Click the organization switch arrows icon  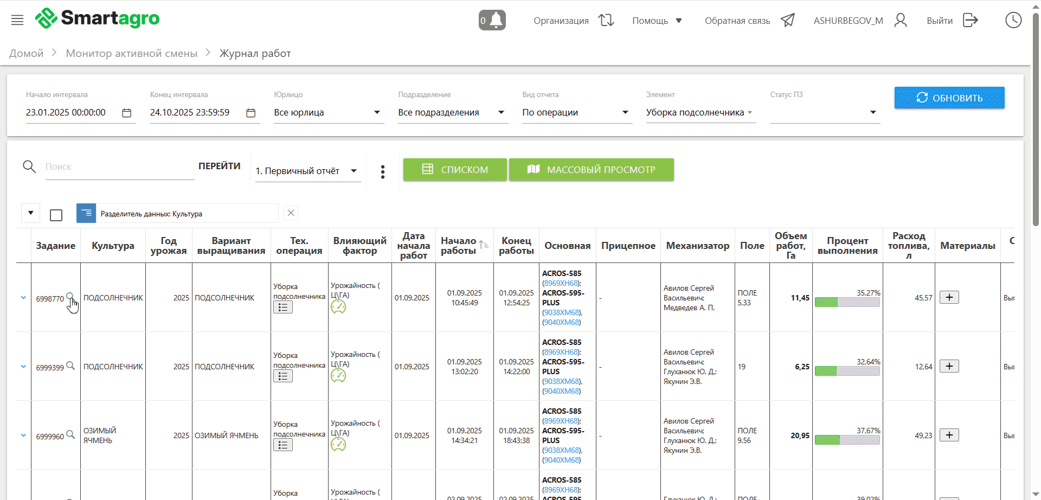tap(606, 21)
